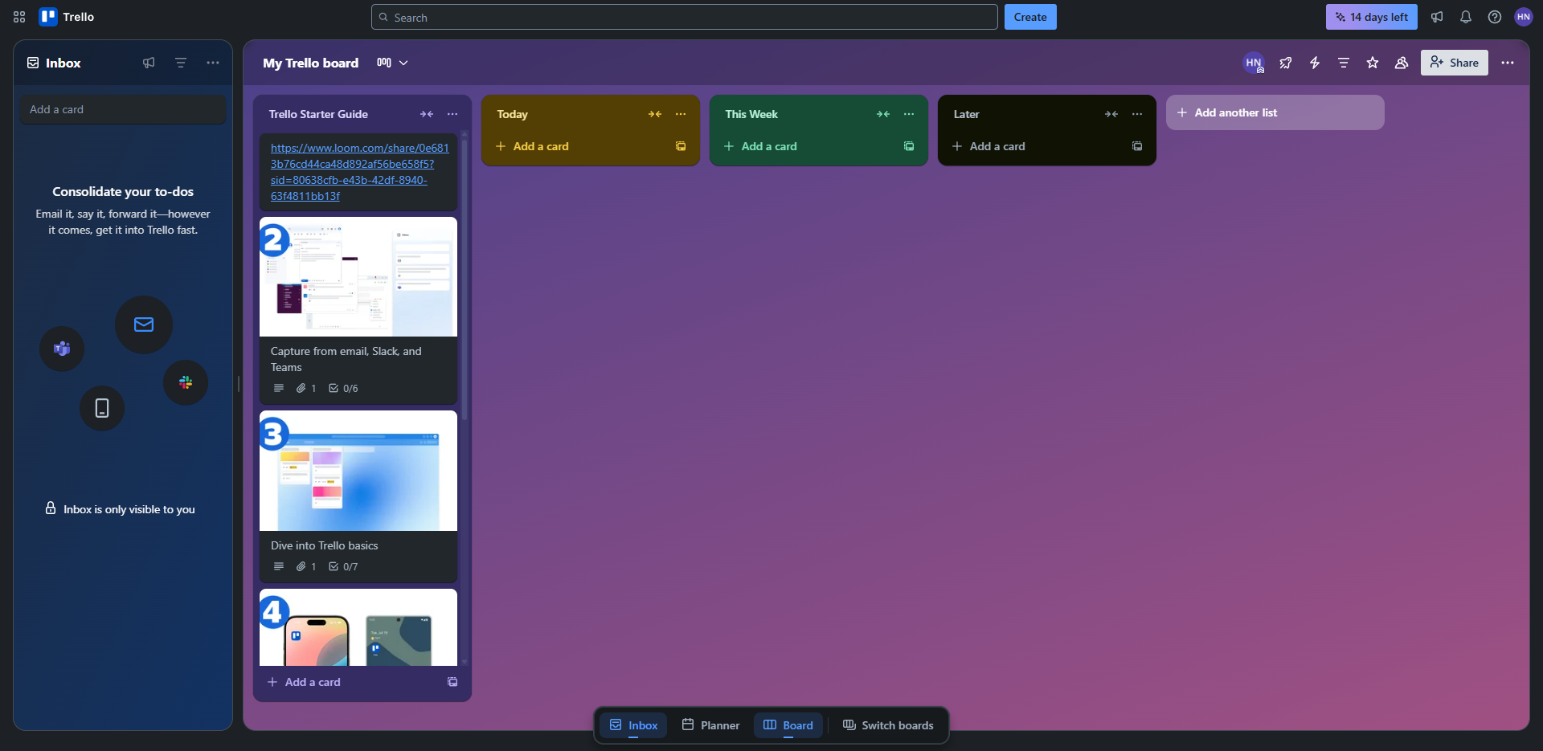Screen dimensions: 1543x751
Task: Click the HN board member avatar
Action: pos(1254,63)
